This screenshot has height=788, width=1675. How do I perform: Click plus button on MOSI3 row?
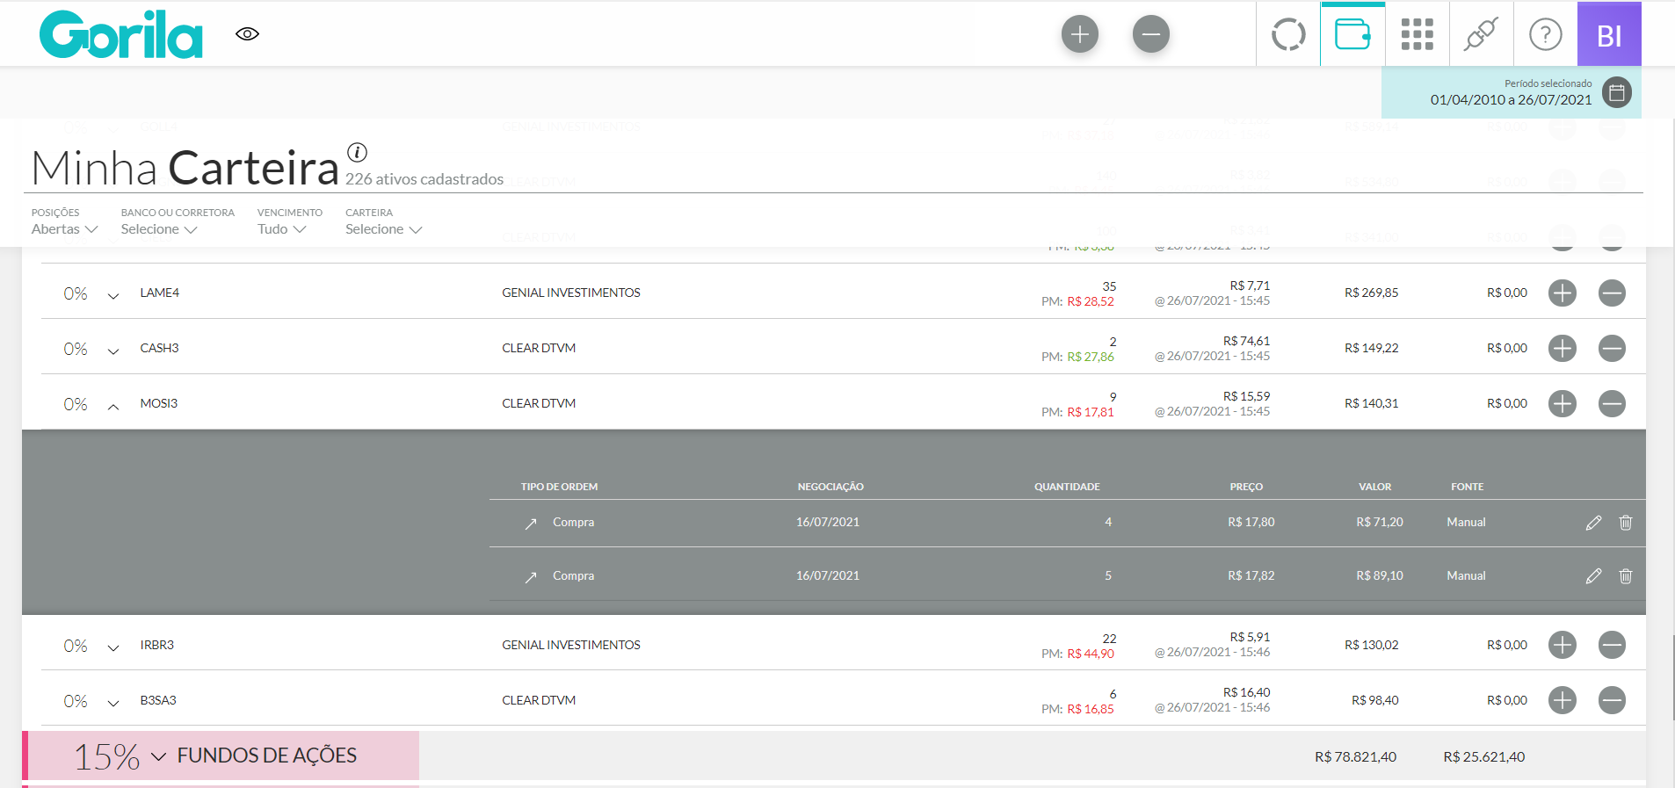click(x=1562, y=404)
